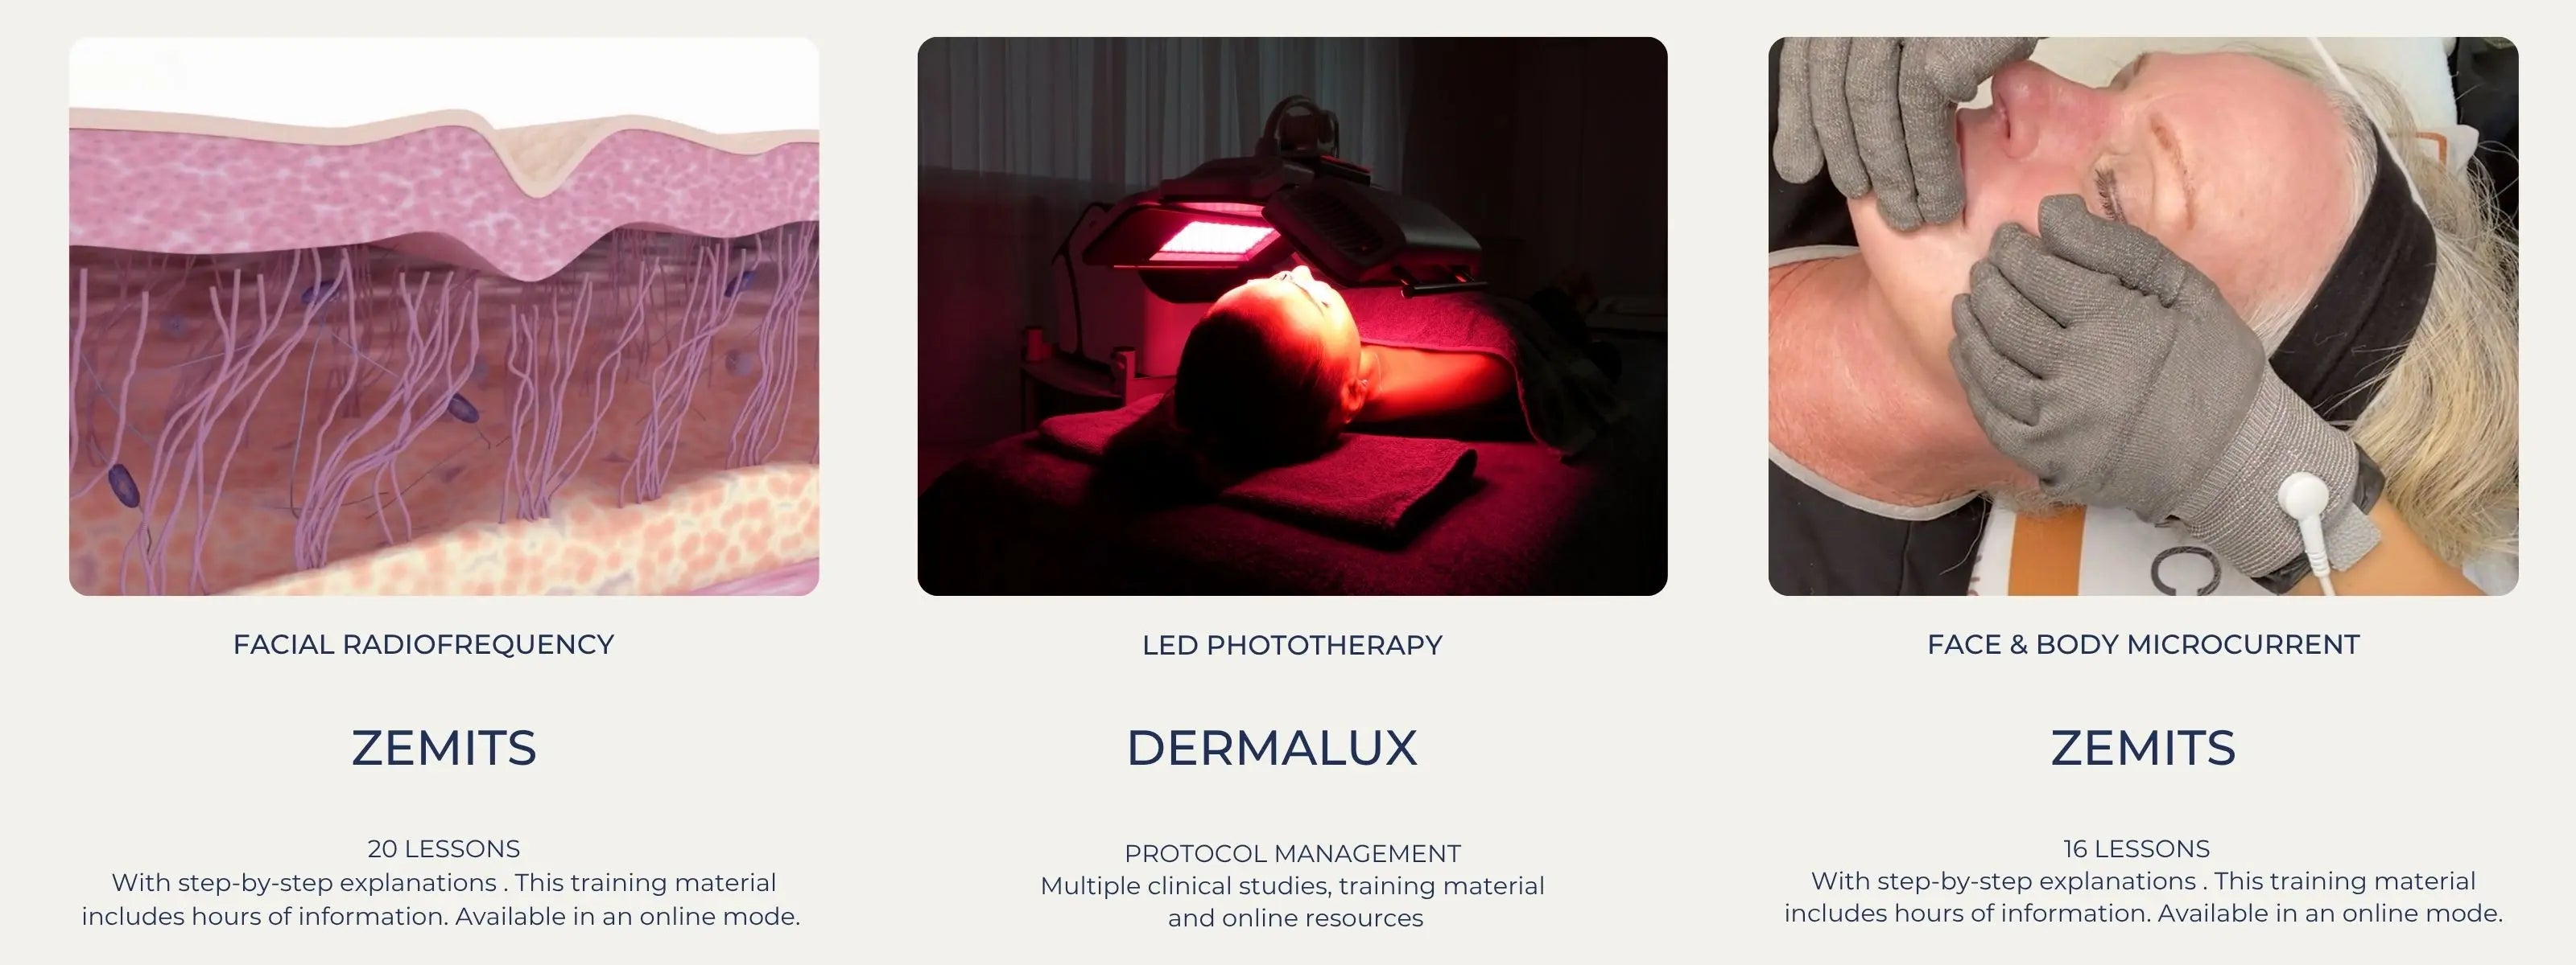Image resolution: width=2576 pixels, height=965 pixels.
Task: Click the description paragraph under 16 LESSONS
Action: (2143, 897)
